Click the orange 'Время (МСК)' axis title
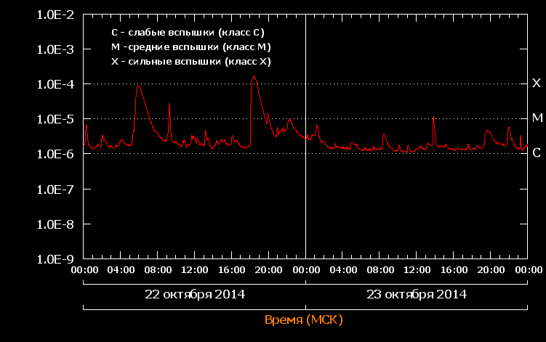546x342 pixels. (x=304, y=319)
